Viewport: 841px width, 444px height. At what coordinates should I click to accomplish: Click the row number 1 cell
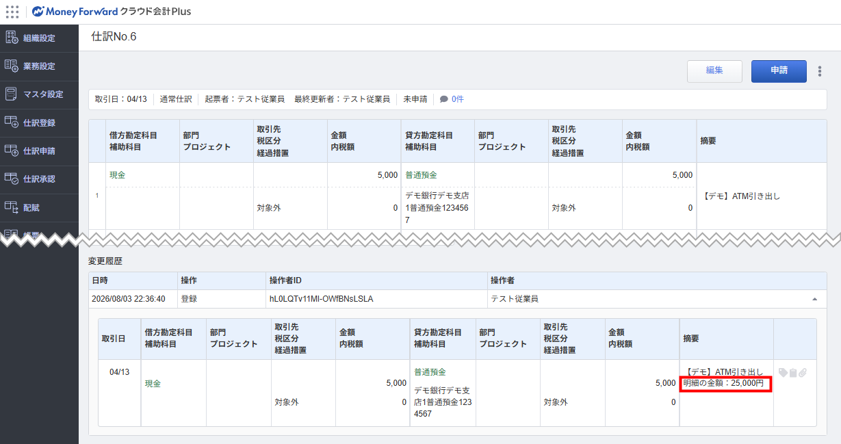click(x=97, y=196)
